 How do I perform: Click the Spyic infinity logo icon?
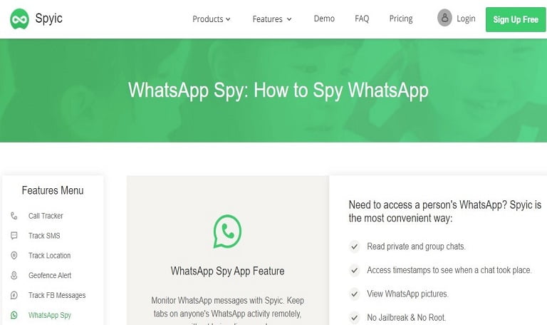coord(19,19)
